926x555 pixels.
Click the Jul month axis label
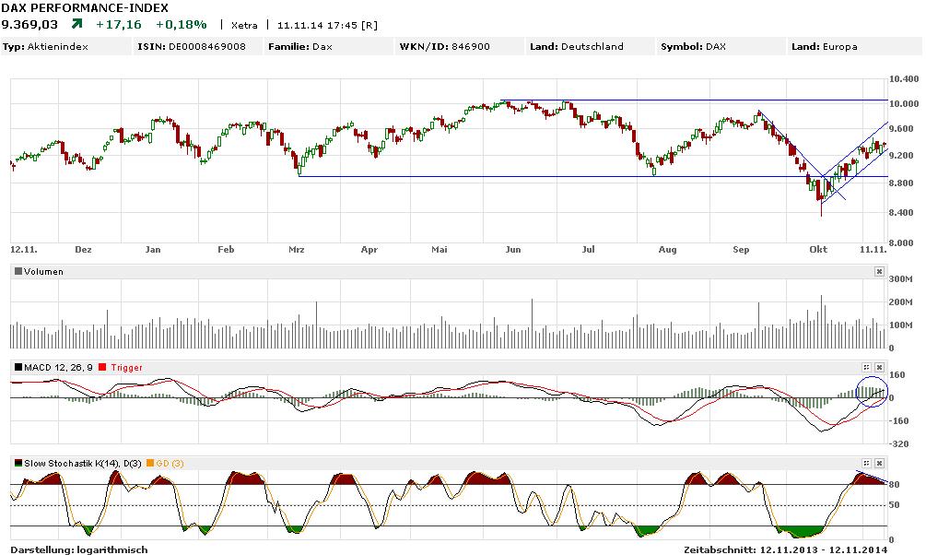pos(588,250)
